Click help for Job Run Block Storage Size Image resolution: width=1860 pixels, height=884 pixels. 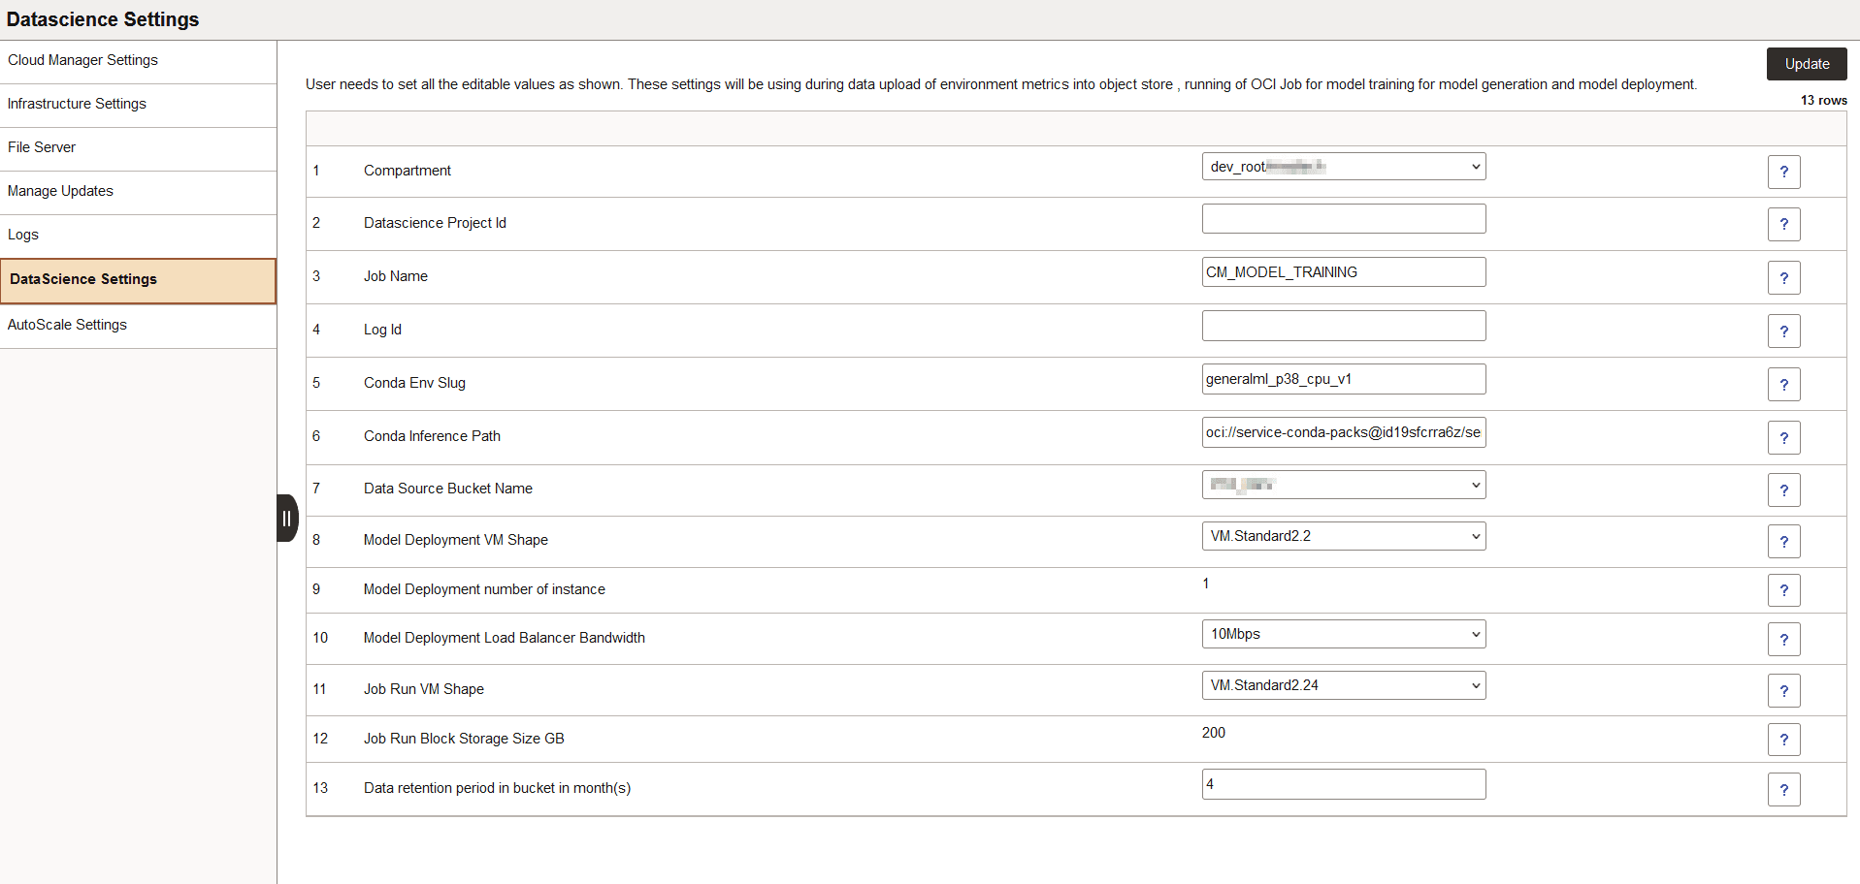click(x=1784, y=739)
